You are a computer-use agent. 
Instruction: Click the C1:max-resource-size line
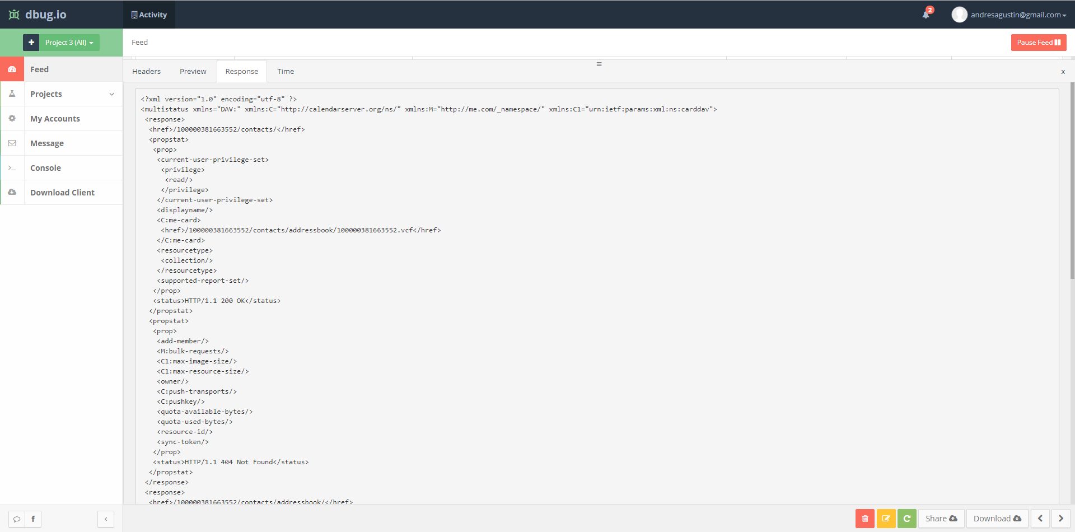203,371
